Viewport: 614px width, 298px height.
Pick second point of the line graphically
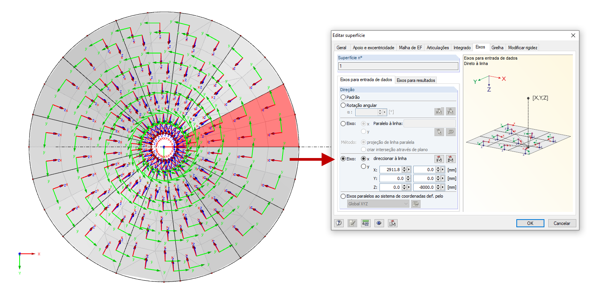[x=451, y=159]
